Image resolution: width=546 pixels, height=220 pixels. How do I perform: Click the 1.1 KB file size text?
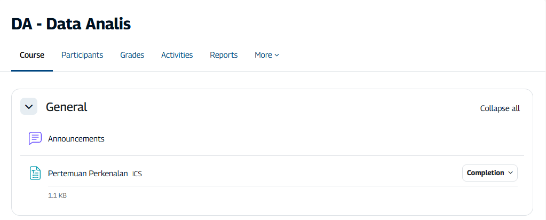(x=57, y=195)
